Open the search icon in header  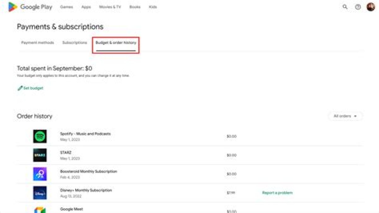(x=345, y=7)
